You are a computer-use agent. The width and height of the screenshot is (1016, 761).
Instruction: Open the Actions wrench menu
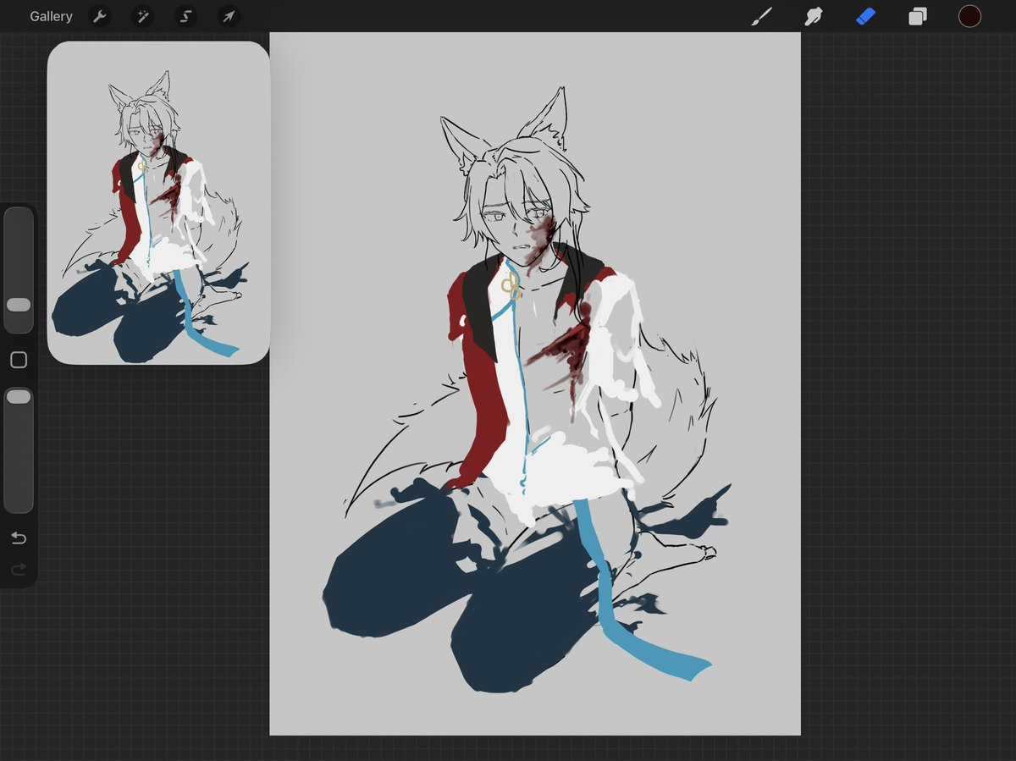point(100,16)
